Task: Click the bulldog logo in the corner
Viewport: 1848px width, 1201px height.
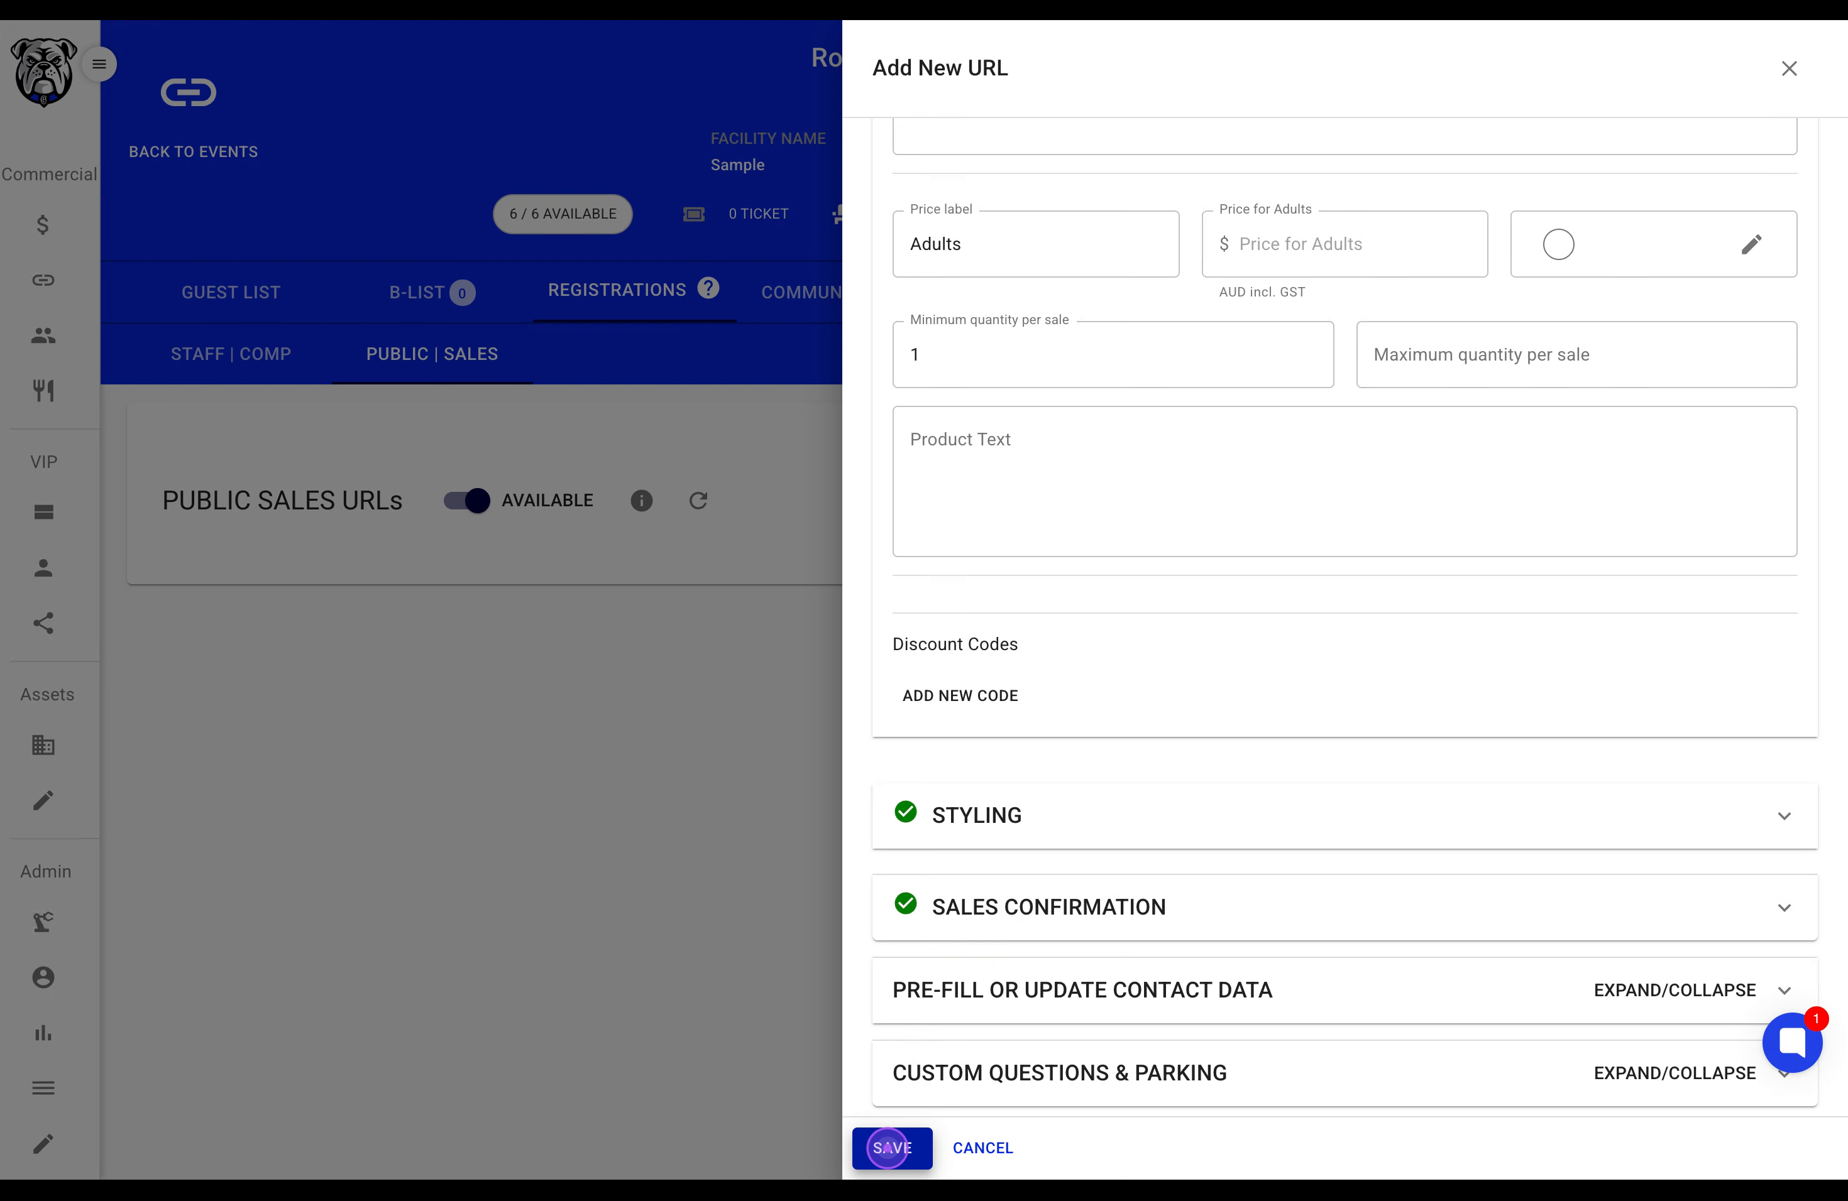Action: click(43, 72)
